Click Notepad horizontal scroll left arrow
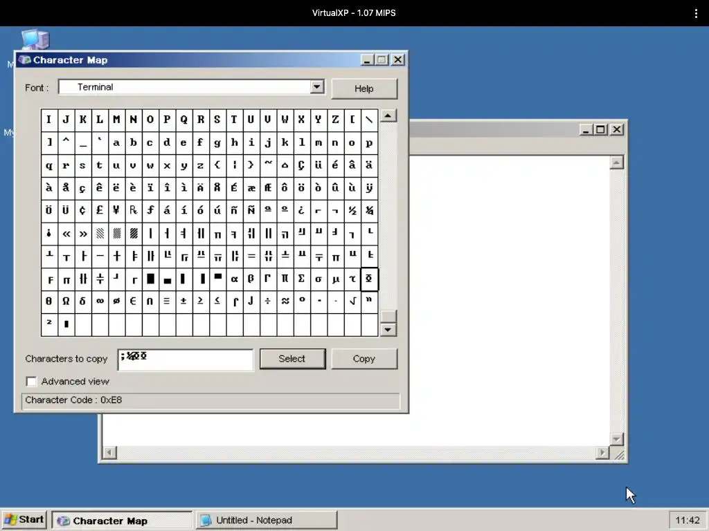The height and width of the screenshot is (531, 709). coord(109,452)
